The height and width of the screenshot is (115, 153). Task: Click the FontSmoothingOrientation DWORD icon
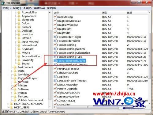55,53
